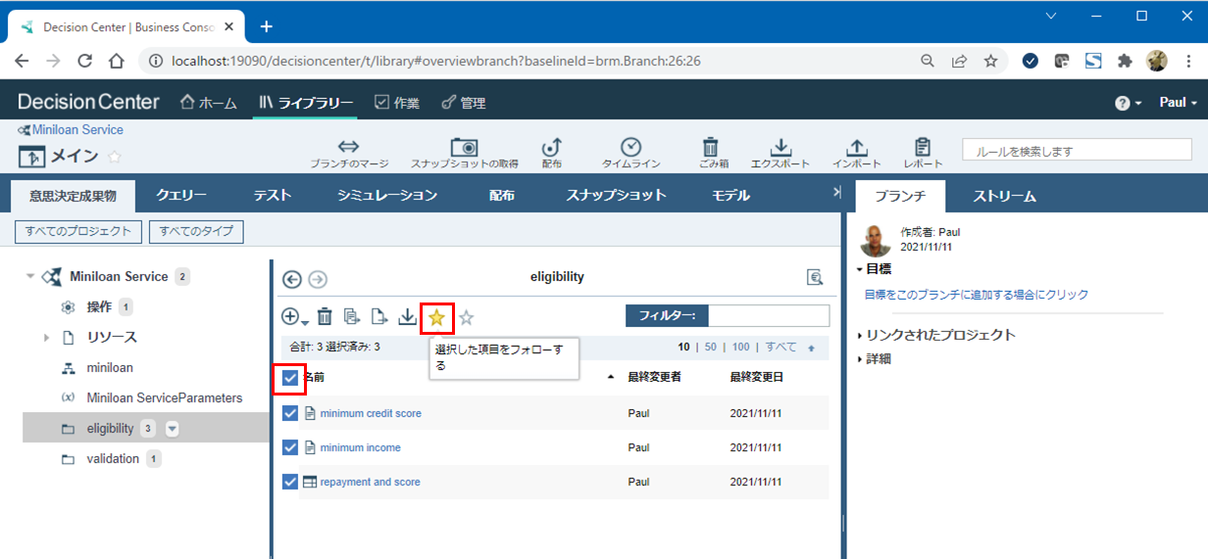Click the download arrow icon in eligibility toolbar

[407, 316]
